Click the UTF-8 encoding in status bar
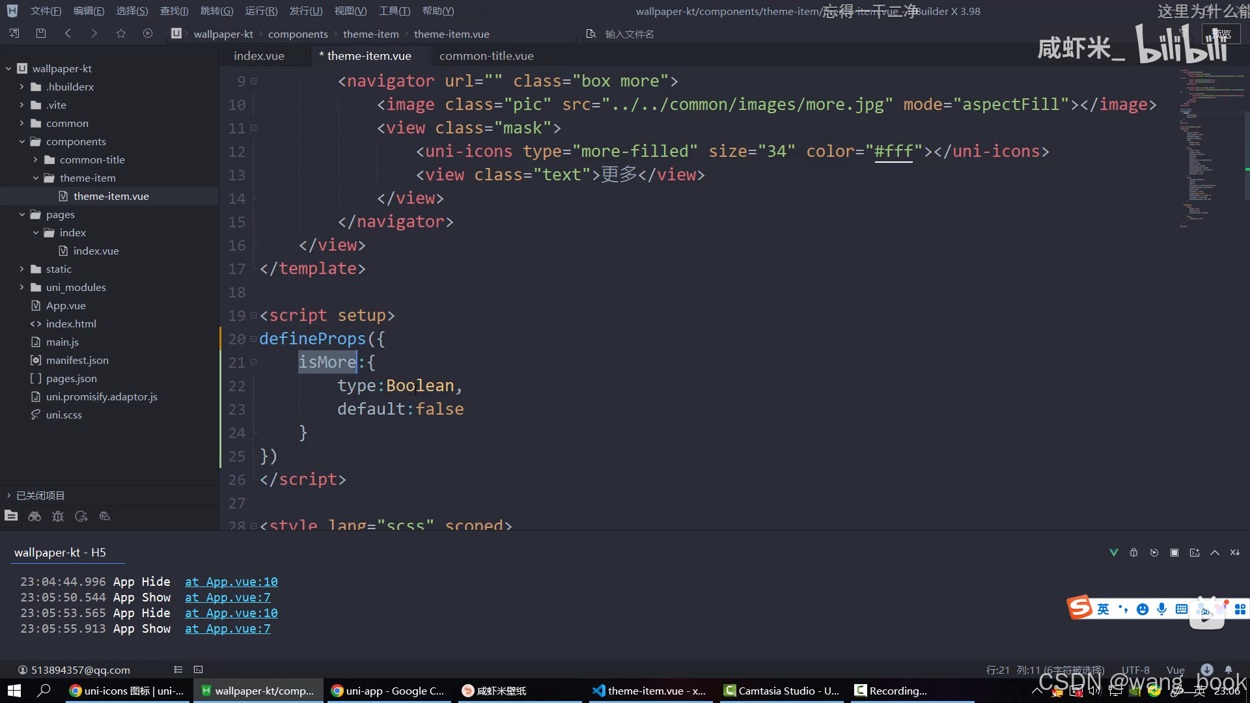The image size is (1250, 703). click(1135, 670)
